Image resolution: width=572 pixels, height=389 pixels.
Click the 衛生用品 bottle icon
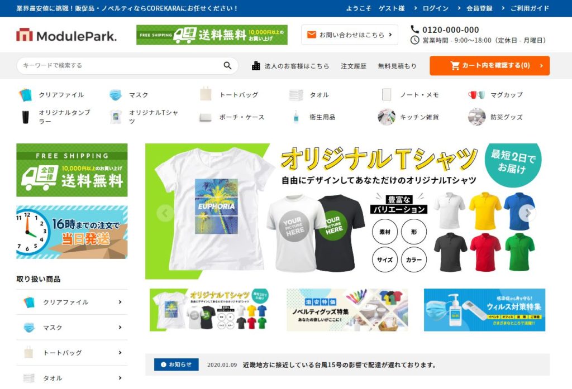pos(296,117)
